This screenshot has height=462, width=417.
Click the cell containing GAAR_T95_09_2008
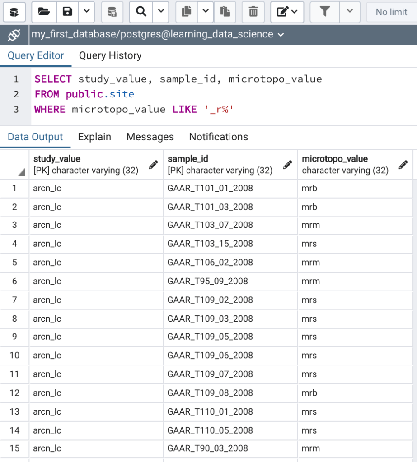point(208,281)
